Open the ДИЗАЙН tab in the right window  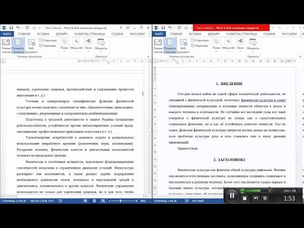tap(214, 34)
